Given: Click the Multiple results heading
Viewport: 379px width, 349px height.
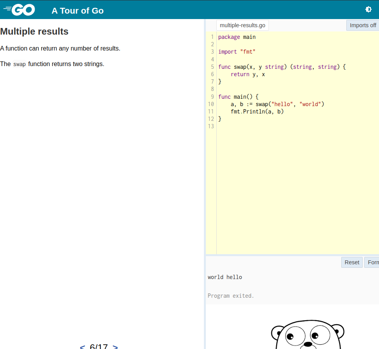Looking at the screenshot, I should click(34, 31).
